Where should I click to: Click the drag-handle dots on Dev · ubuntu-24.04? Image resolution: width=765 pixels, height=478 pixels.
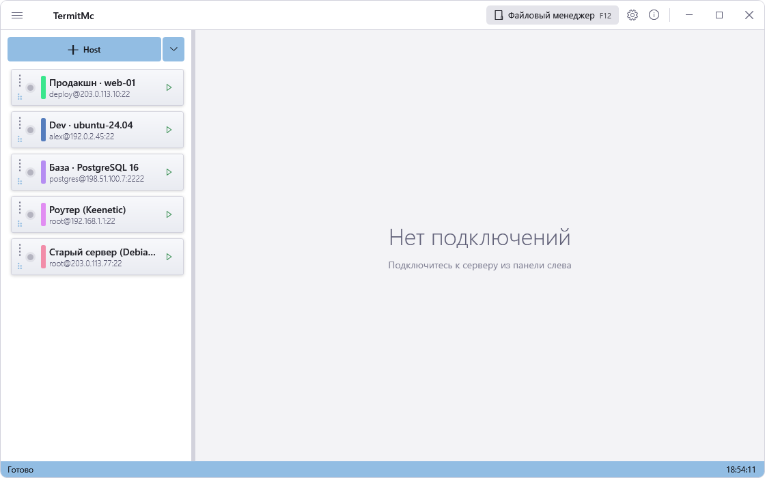click(x=20, y=139)
